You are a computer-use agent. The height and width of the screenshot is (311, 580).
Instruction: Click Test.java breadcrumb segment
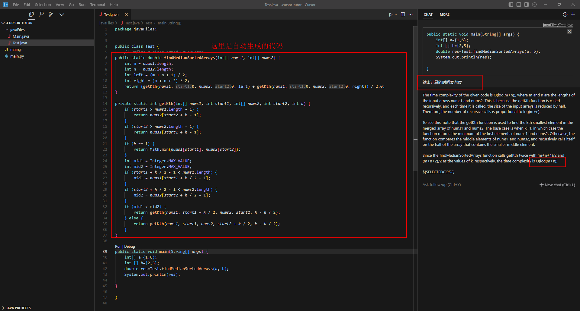132,23
